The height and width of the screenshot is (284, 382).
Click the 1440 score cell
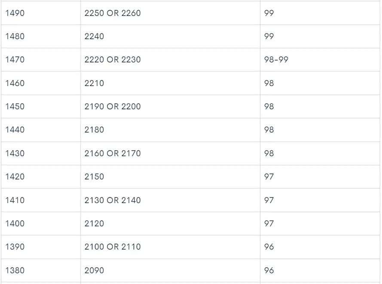pyautogui.click(x=15, y=130)
